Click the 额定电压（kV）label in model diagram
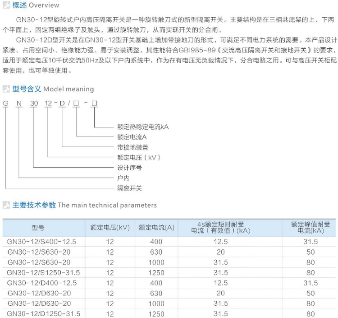Viewport: 338px width, 318px height. coord(139,158)
